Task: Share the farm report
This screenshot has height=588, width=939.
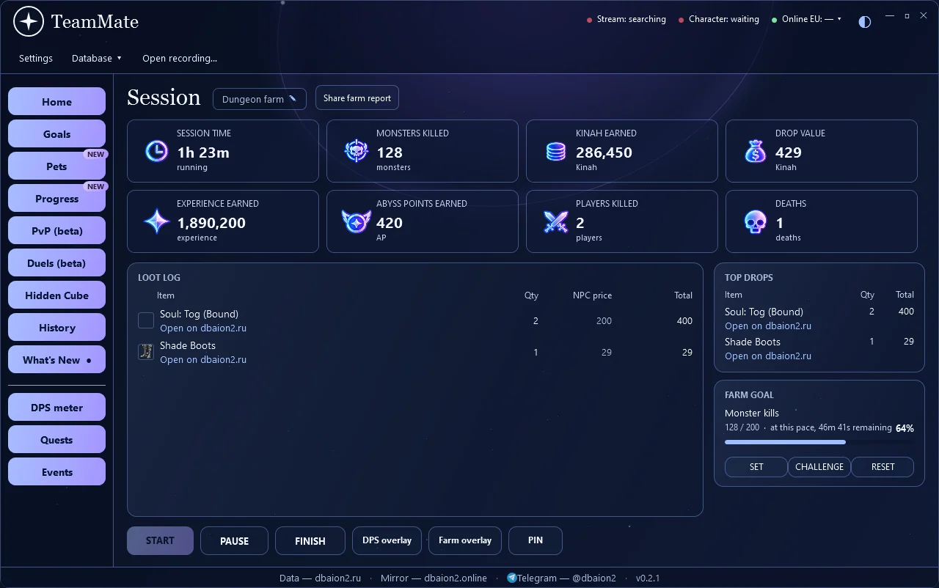Action: pos(357,98)
